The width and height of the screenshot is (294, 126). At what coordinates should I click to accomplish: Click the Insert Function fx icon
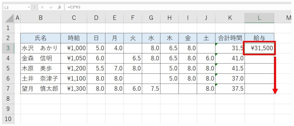coord(59,7)
